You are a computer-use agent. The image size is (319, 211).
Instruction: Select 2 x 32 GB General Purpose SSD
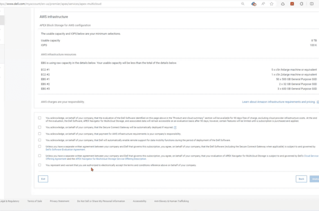[298, 84]
